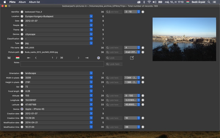Click the Budapest cityscape photo preview
The width and height of the screenshot is (220, 138).
184,39
